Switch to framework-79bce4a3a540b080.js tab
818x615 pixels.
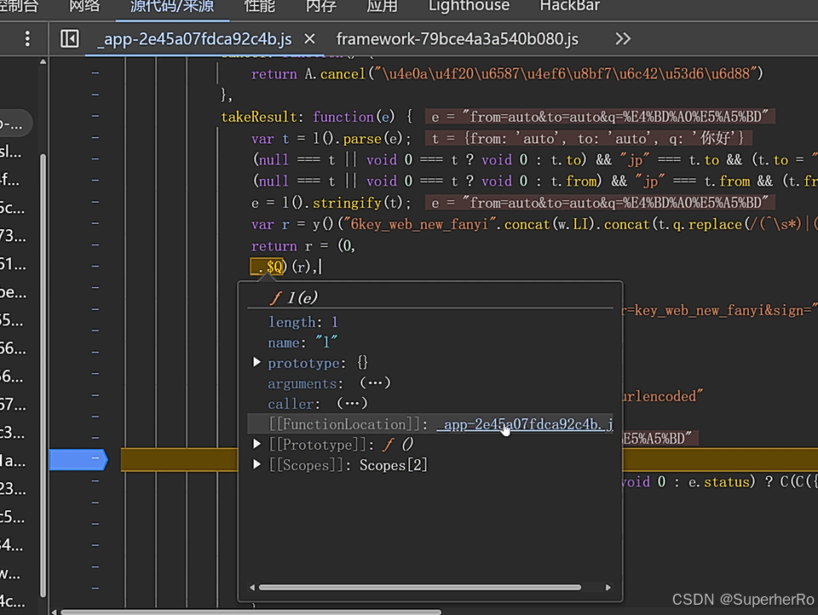(457, 38)
